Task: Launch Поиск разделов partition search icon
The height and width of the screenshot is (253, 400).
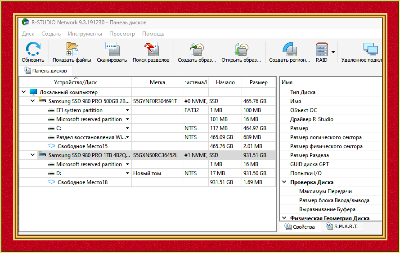Action: tap(151, 49)
